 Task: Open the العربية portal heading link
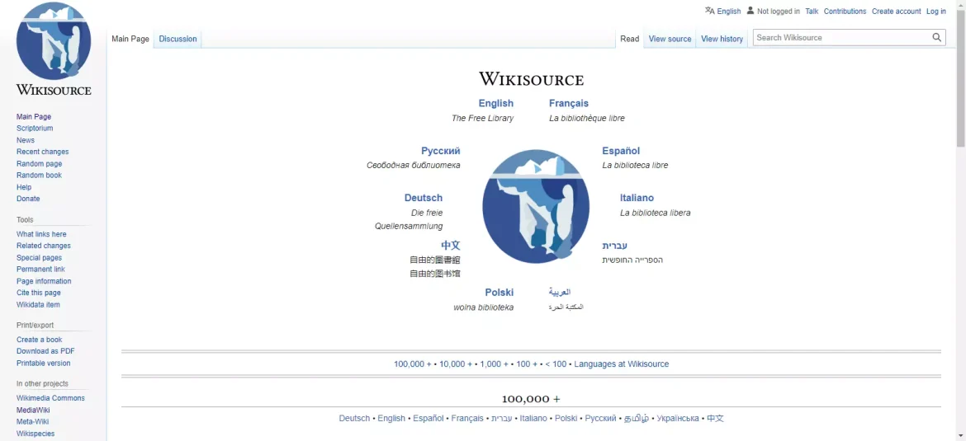click(560, 292)
